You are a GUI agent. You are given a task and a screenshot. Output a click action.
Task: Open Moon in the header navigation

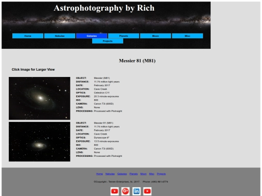point(156,36)
